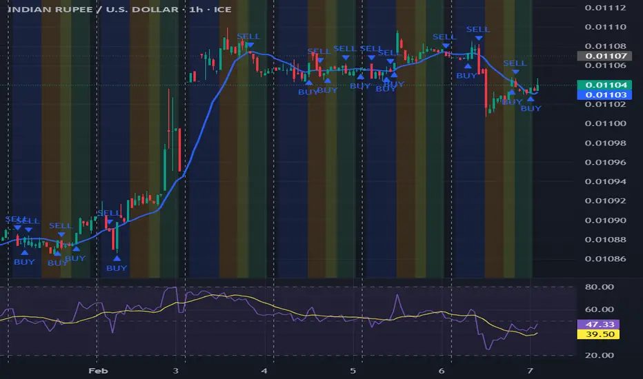643x379 pixels.
Task: Click the topmost SELL arrow marker on chart
Action: point(477,40)
